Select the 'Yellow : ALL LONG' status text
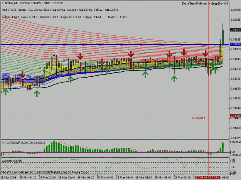Screen dimensions: 241x180 pos(106,10)
